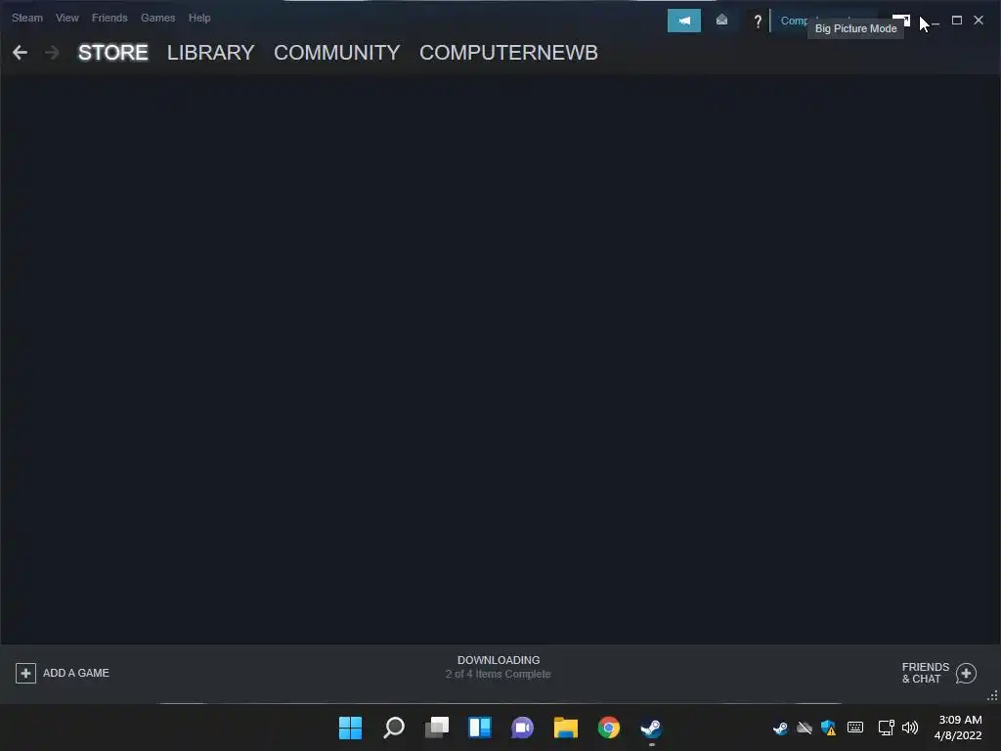This screenshot has height=751, width=1001.
Task: Open Task View on taskbar
Action: point(437,728)
